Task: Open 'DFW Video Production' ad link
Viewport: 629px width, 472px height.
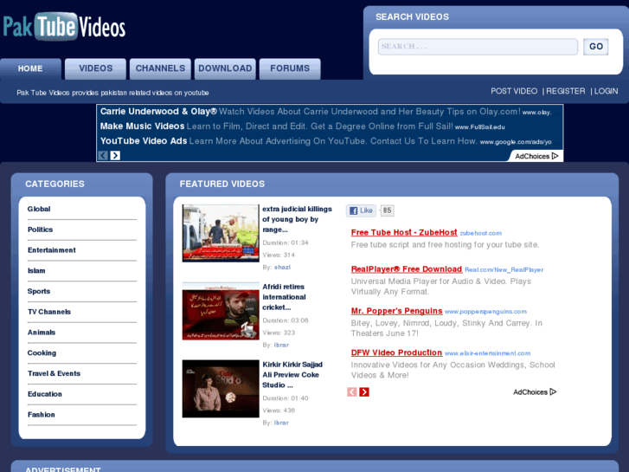Action: [x=396, y=352]
